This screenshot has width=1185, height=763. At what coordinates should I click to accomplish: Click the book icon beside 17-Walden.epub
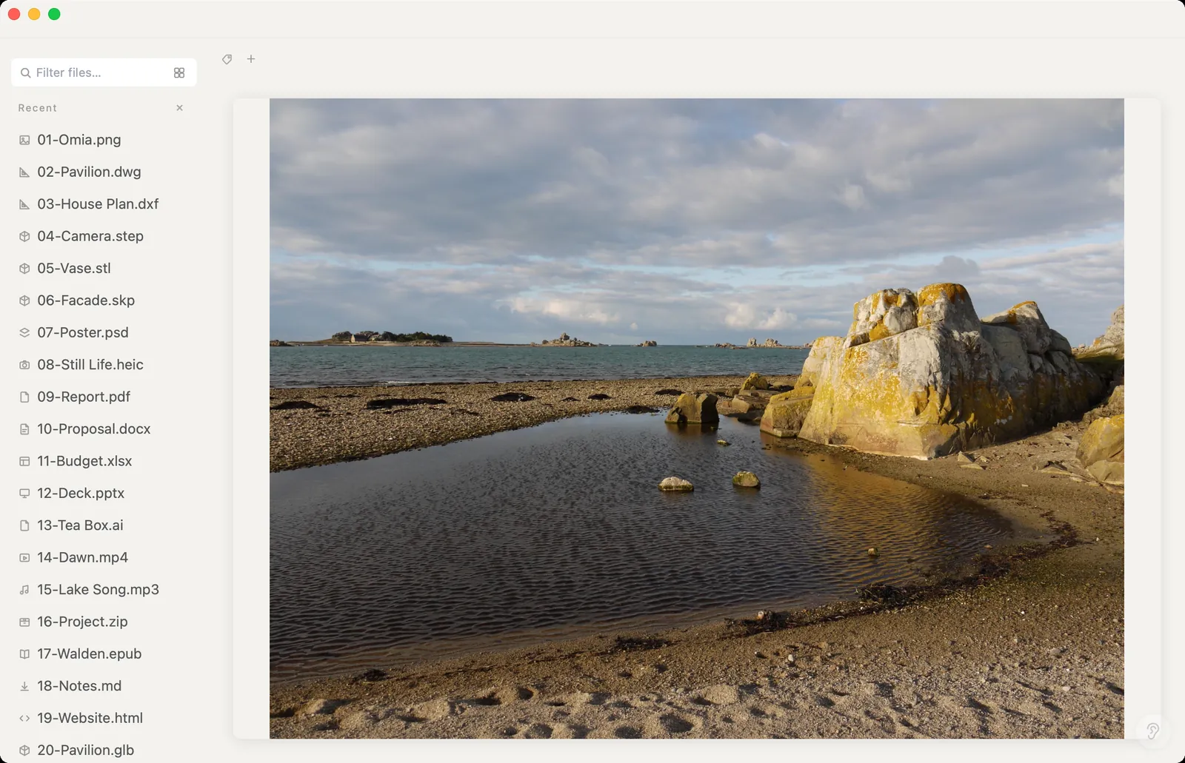tap(24, 654)
